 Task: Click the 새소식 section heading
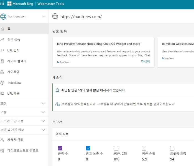tap(57, 77)
